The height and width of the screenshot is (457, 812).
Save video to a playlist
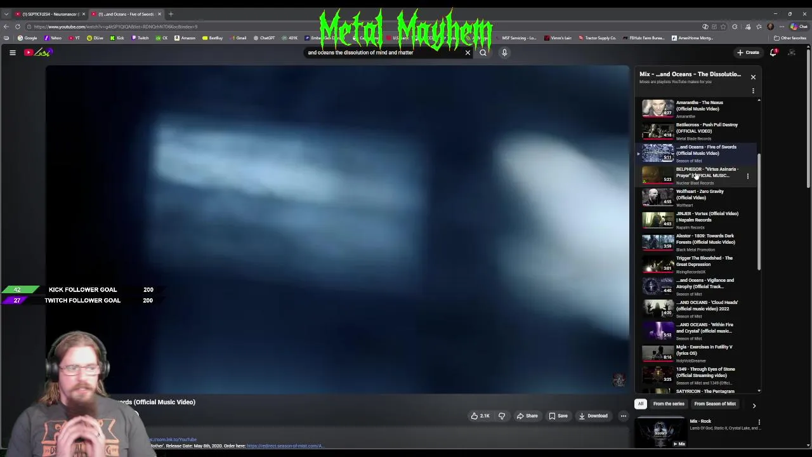tap(558, 416)
